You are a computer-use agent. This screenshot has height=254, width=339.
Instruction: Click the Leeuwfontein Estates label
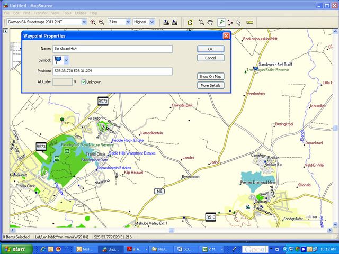click(x=114, y=168)
